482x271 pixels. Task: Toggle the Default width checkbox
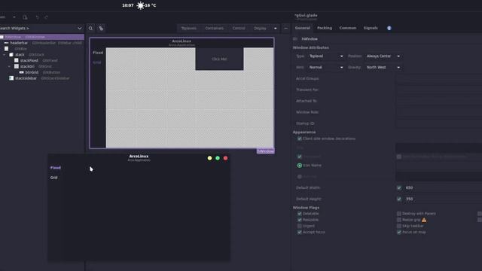coord(399,187)
